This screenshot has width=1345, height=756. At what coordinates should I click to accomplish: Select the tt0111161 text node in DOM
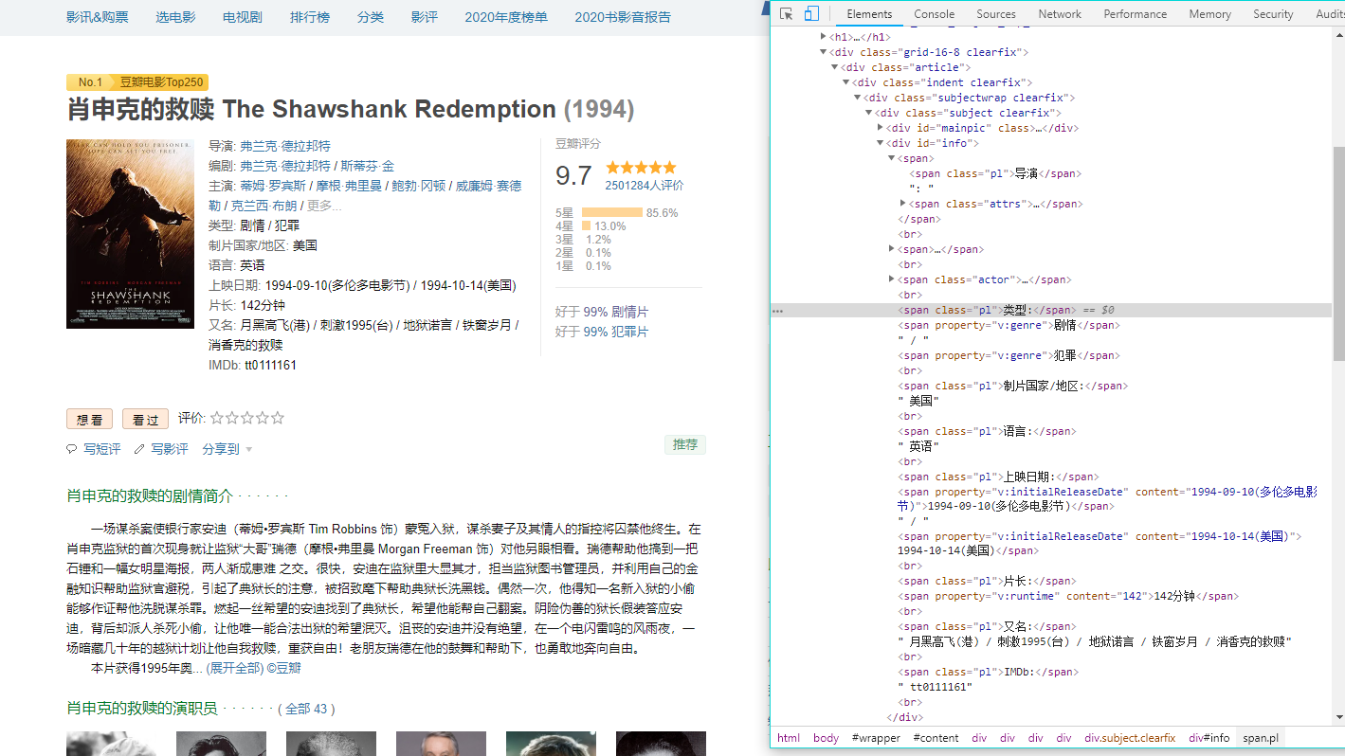pyautogui.click(x=936, y=687)
